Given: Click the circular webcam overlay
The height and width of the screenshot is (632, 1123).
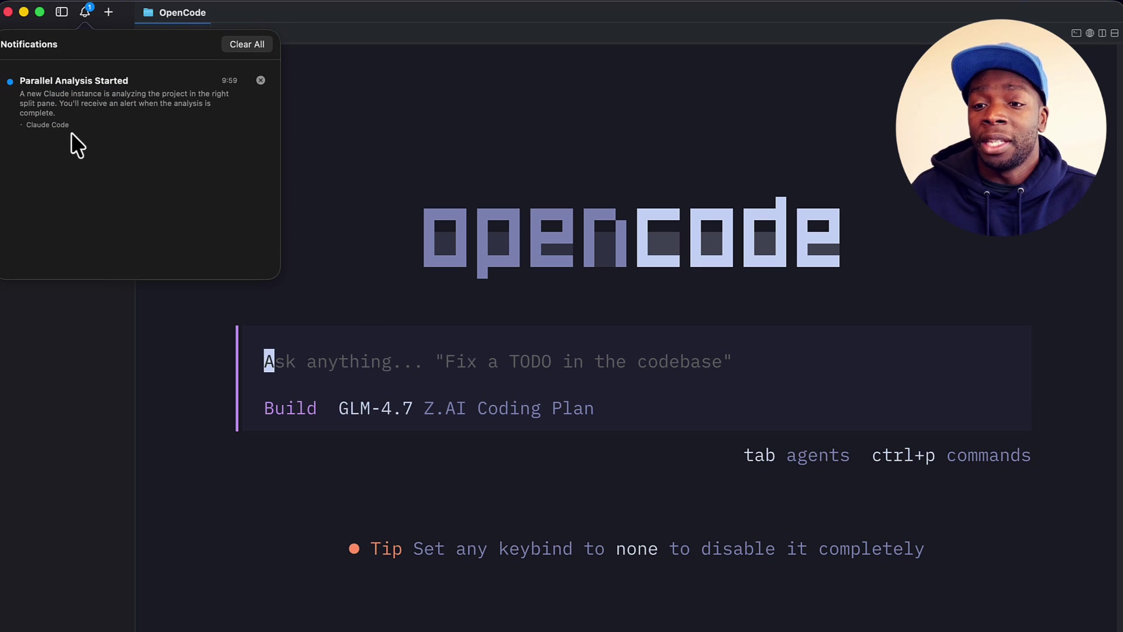Looking at the screenshot, I should tap(1000, 126).
